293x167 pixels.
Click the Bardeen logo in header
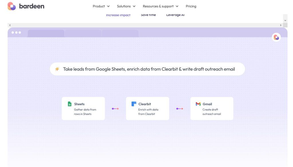[x=26, y=6]
